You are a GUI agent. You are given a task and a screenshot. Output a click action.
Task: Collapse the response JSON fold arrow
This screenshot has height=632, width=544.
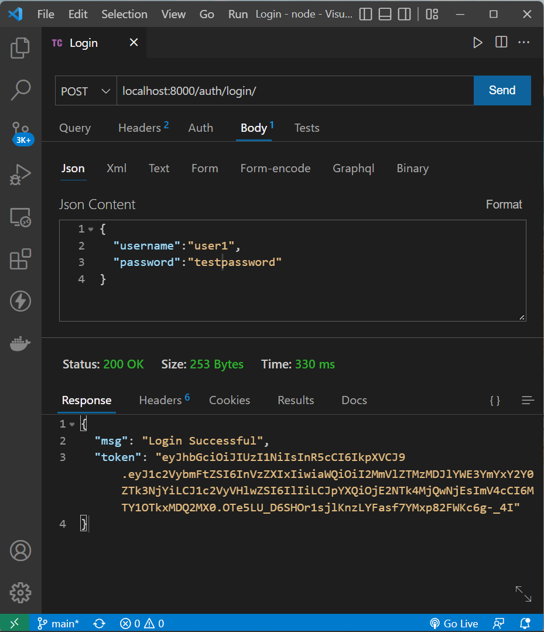[72, 423]
